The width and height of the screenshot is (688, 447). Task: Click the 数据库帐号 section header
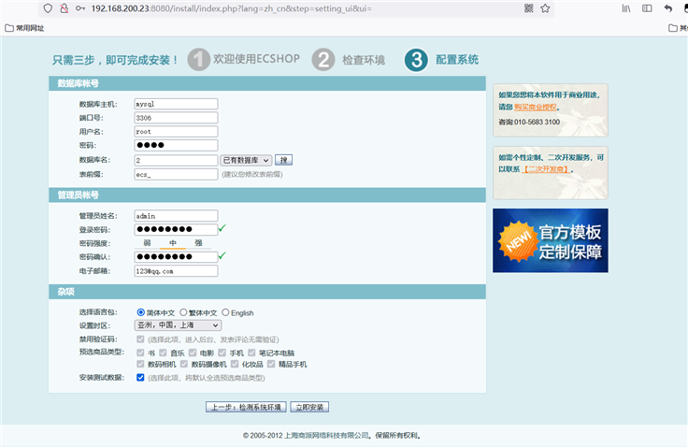(x=267, y=83)
